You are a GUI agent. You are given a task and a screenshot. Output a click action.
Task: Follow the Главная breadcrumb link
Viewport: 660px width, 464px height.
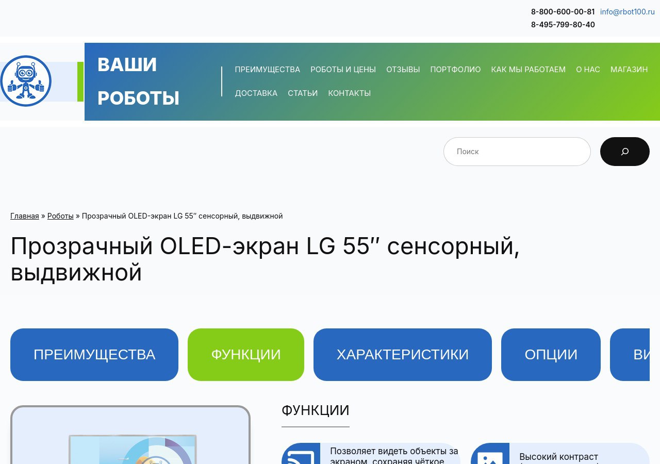25,216
